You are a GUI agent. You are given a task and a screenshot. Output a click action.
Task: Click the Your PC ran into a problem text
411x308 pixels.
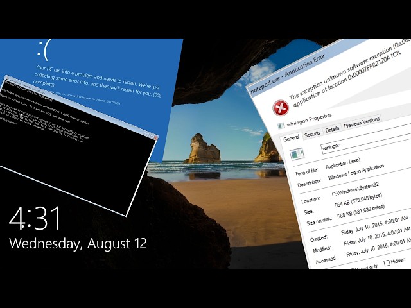(98, 81)
